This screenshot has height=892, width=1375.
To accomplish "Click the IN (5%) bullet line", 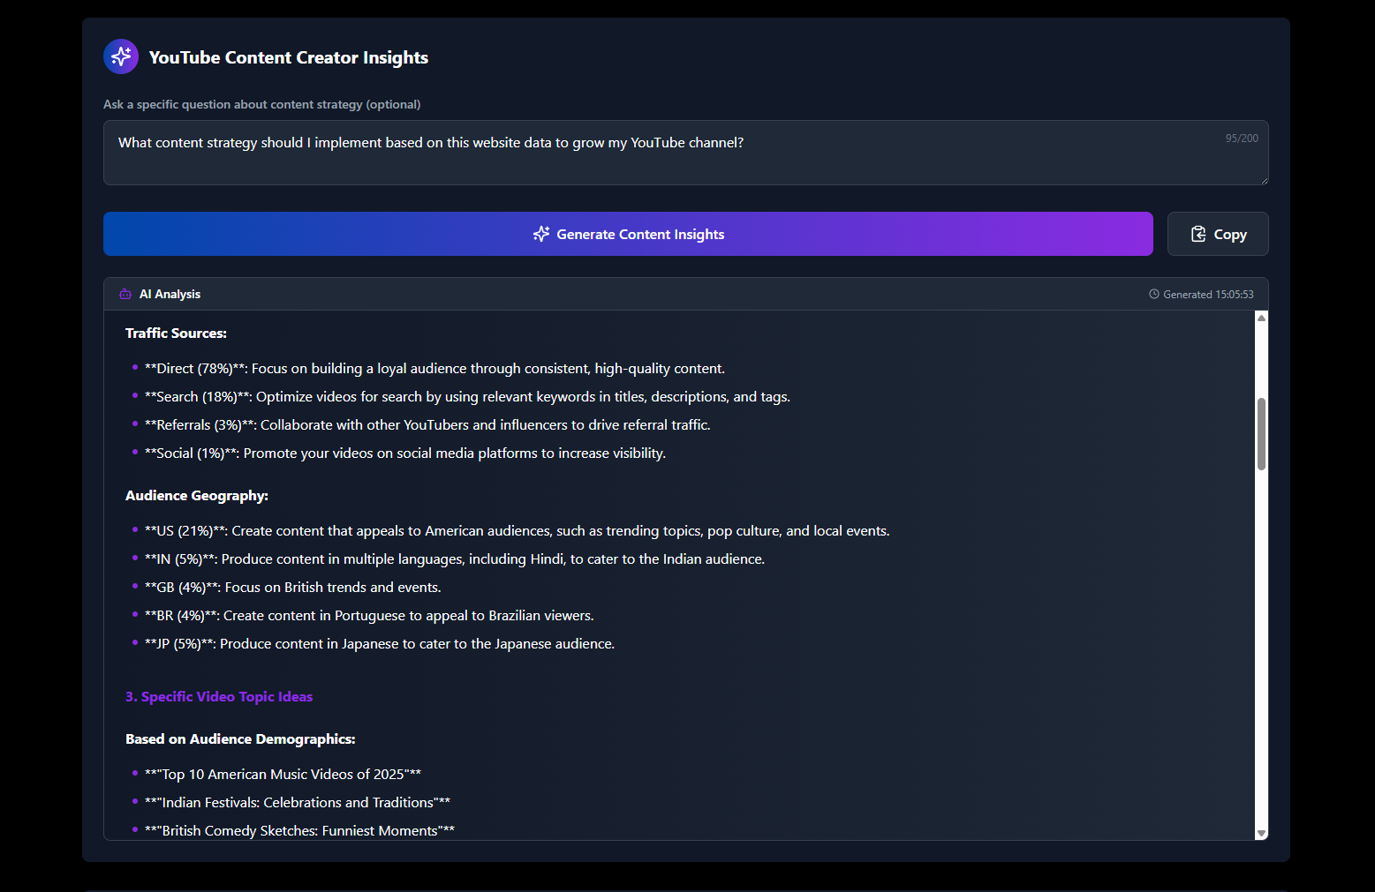I will tap(455, 559).
